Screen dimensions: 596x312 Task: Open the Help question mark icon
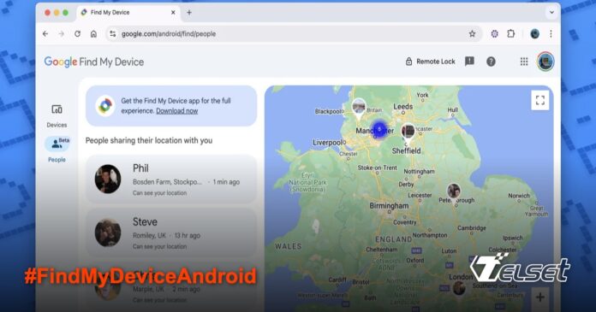pyautogui.click(x=491, y=62)
